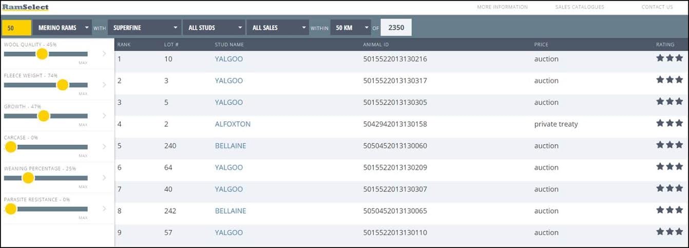The image size is (689, 248).
Task: Click the yellow 50 results count field
Action: [17, 28]
